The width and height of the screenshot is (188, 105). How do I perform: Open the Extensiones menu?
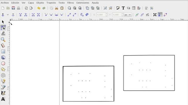coord(83,3)
